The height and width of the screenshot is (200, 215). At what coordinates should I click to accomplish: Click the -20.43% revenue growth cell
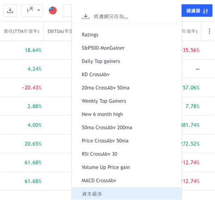(32, 88)
